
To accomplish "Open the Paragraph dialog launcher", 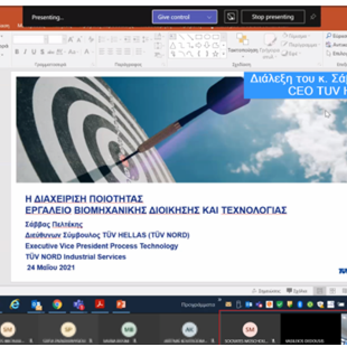I will tap(164, 65).
